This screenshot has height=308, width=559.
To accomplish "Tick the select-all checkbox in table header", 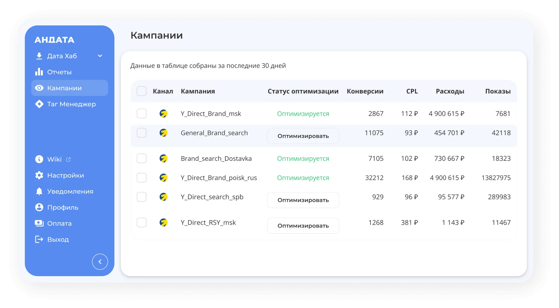I will [x=142, y=91].
